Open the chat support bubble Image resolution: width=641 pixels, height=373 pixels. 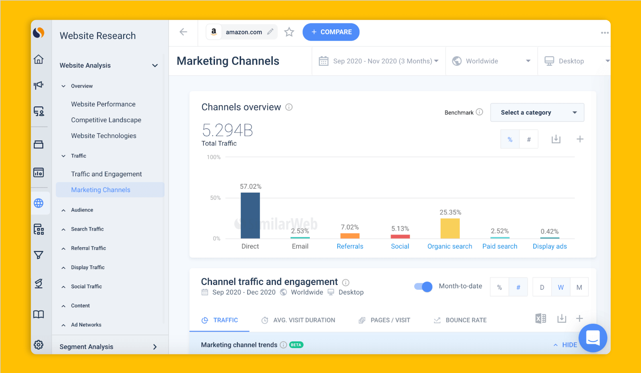tap(593, 338)
